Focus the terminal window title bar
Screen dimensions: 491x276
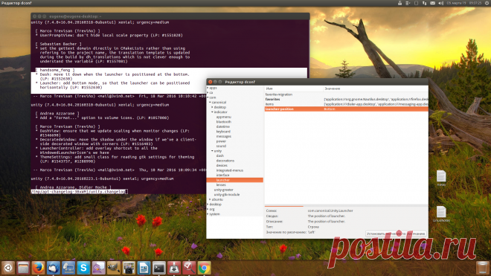[170, 16]
